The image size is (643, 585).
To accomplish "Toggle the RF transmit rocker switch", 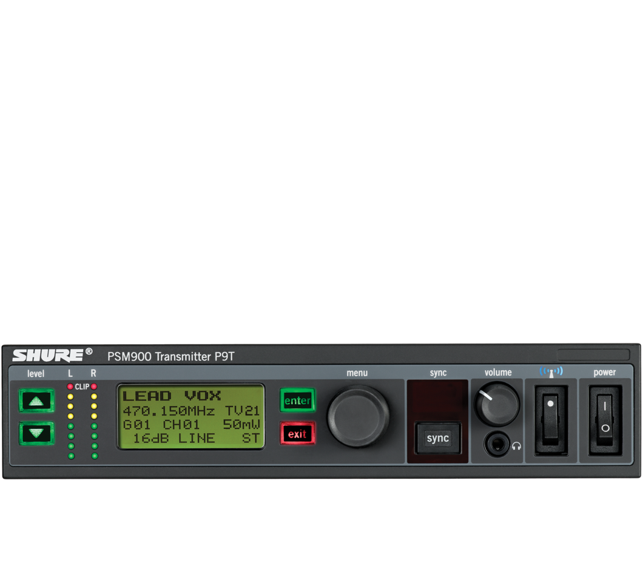I will click(x=550, y=420).
